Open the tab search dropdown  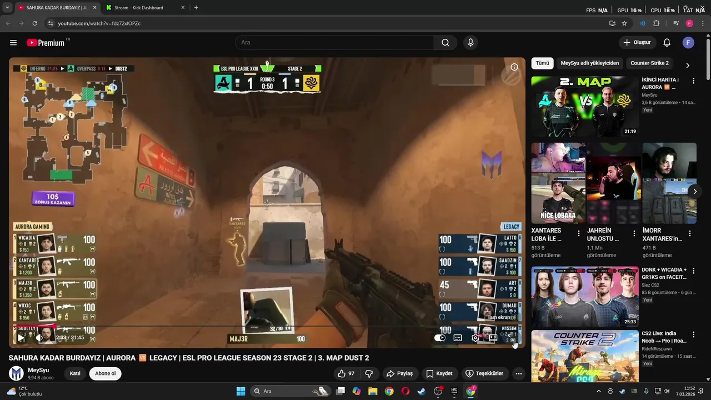(x=7, y=8)
